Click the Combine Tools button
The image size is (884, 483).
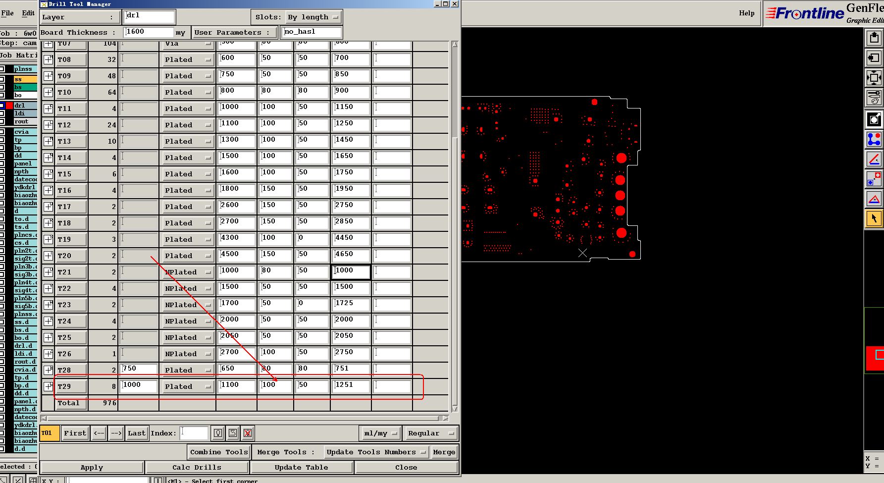pyautogui.click(x=219, y=452)
